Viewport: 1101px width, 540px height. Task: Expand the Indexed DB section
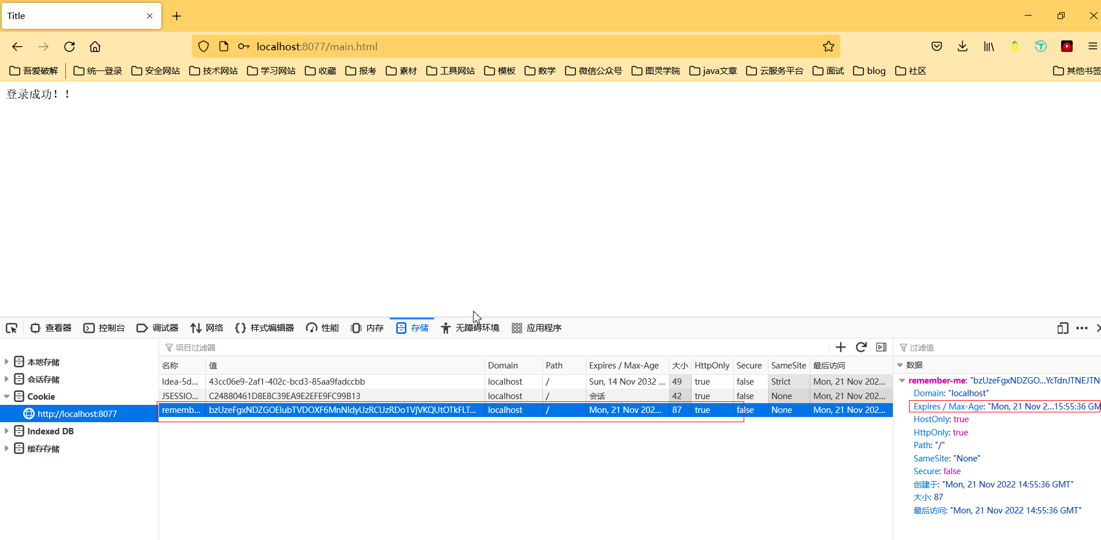click(x=7, y=430)
